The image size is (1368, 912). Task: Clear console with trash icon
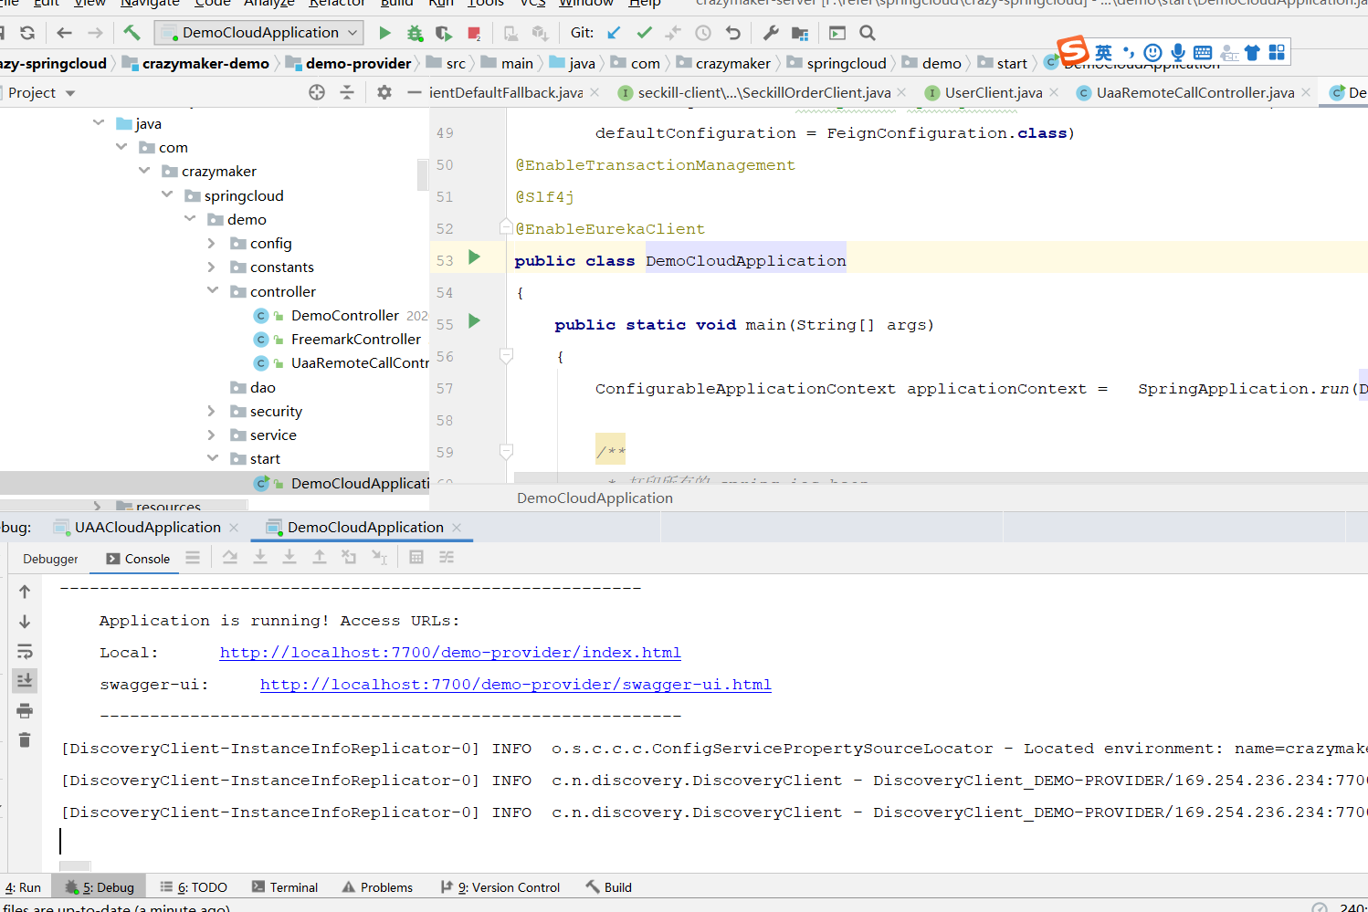(25, 739)
